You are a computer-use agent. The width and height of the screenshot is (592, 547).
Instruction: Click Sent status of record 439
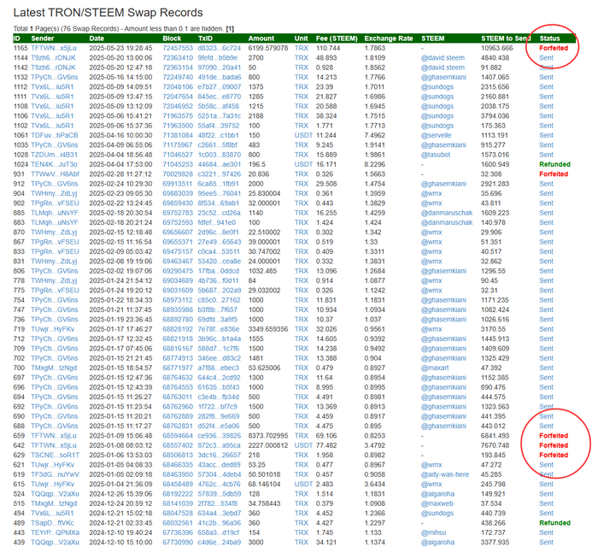tap(546, 543)
